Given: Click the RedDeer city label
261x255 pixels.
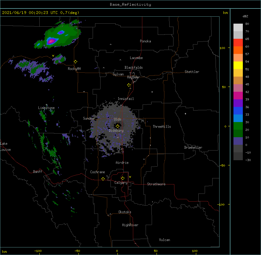Looking at the screenshot, I should coord(133,77).
